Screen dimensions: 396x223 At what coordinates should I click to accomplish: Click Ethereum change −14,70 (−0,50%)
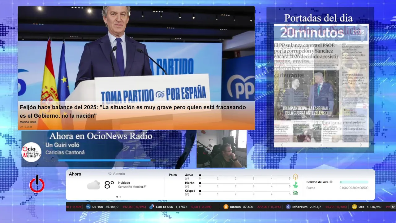(x=335, y=207)
